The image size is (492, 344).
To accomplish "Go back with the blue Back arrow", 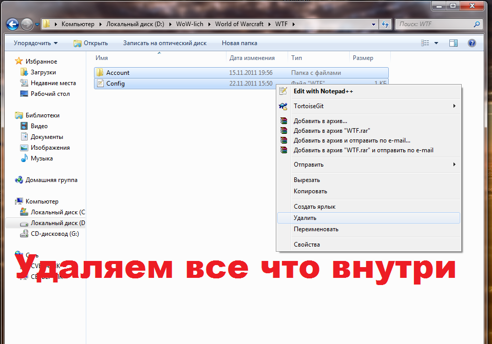I will pos(12,24).
